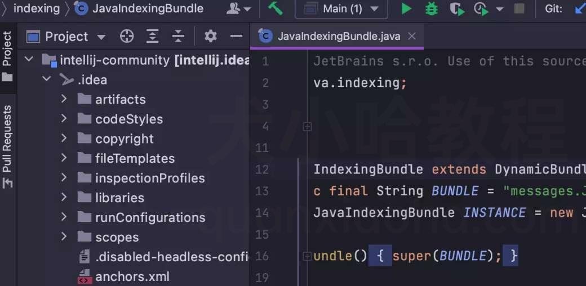The width and height of the screenshot is (586, 286).
Task: Click Select Opened File target icon
Action: [x=127, y=36]
